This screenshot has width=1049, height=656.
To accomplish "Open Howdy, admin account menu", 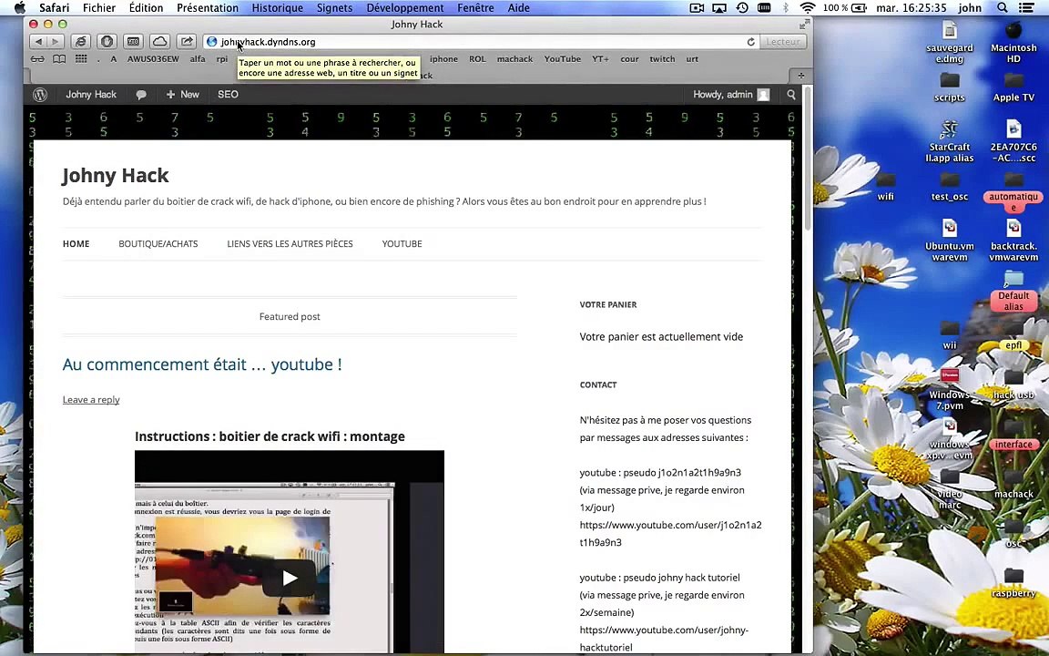I will [x=730, y=95].
